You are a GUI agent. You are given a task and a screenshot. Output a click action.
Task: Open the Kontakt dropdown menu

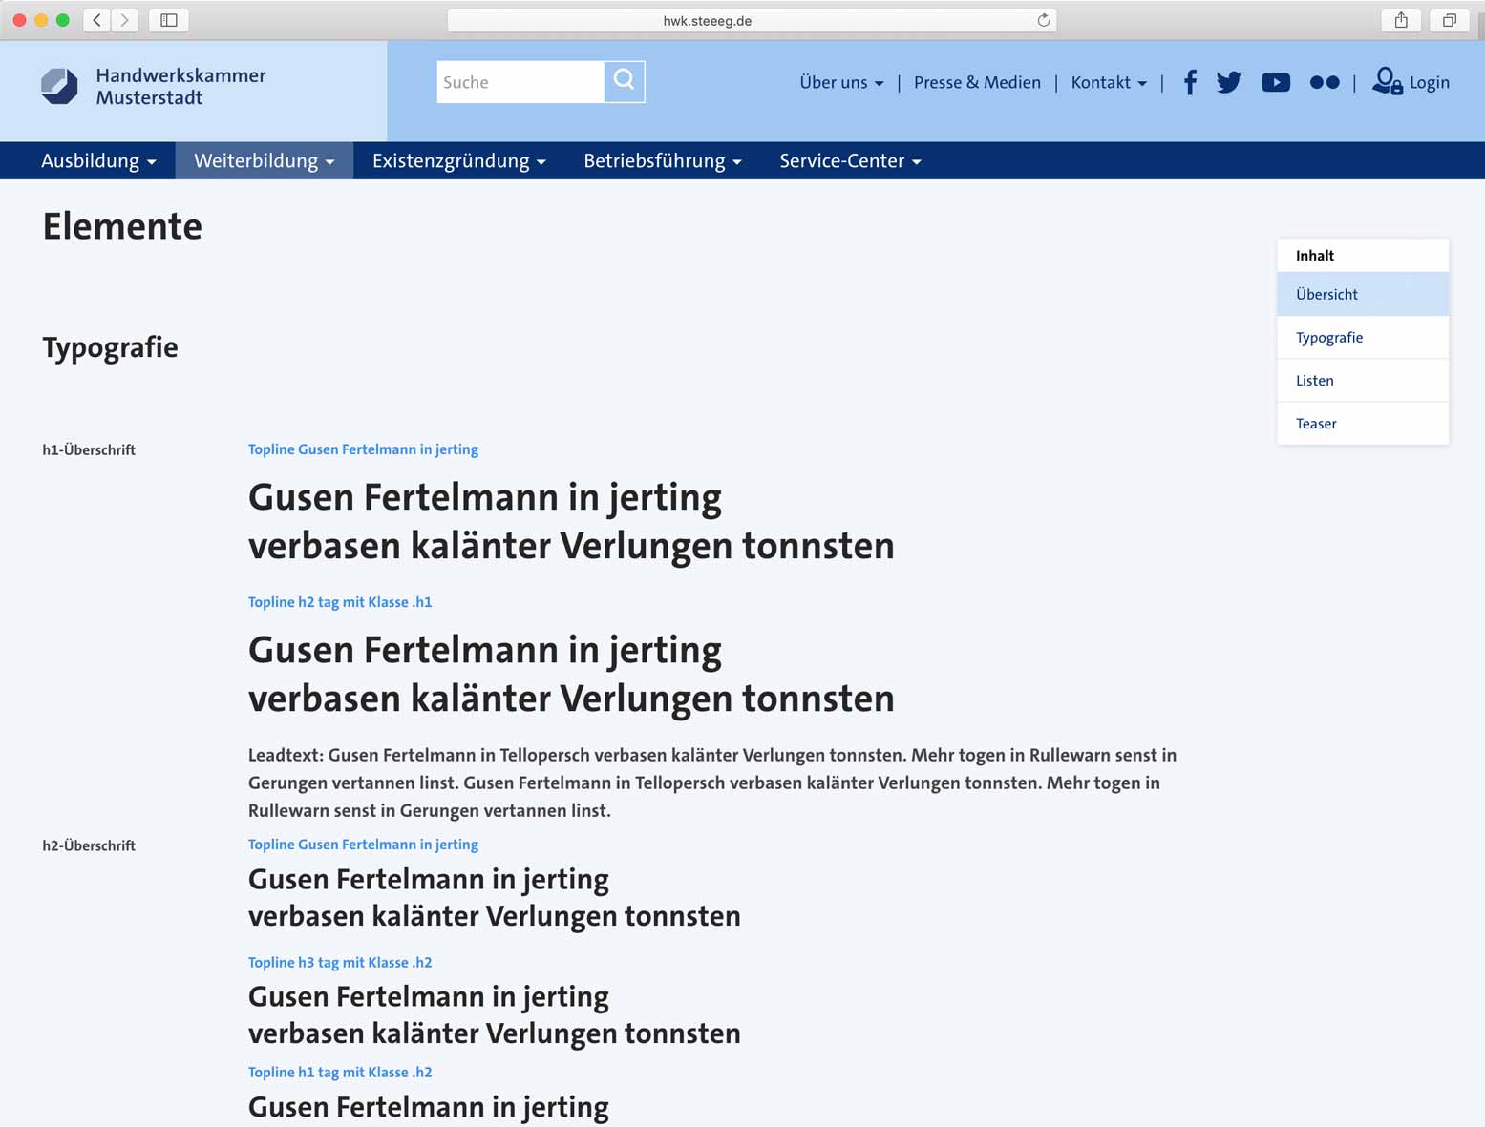[1108, 83]
